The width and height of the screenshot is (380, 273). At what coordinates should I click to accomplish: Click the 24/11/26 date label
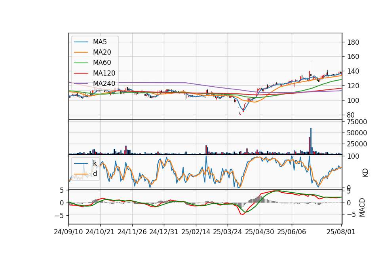click(x=132, y=232)
